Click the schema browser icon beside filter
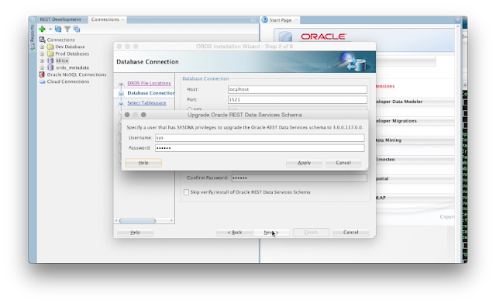The image size is (496, 304). click(x=77, y=29)
